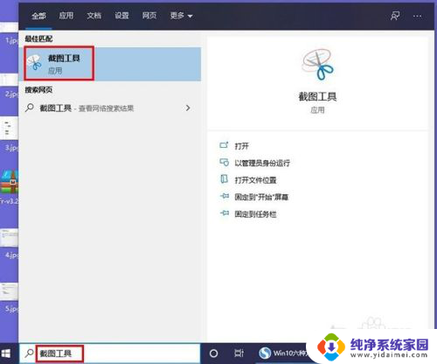Open the Windows Start button
This screenshot has height=364, width=437.
point(6,353)
